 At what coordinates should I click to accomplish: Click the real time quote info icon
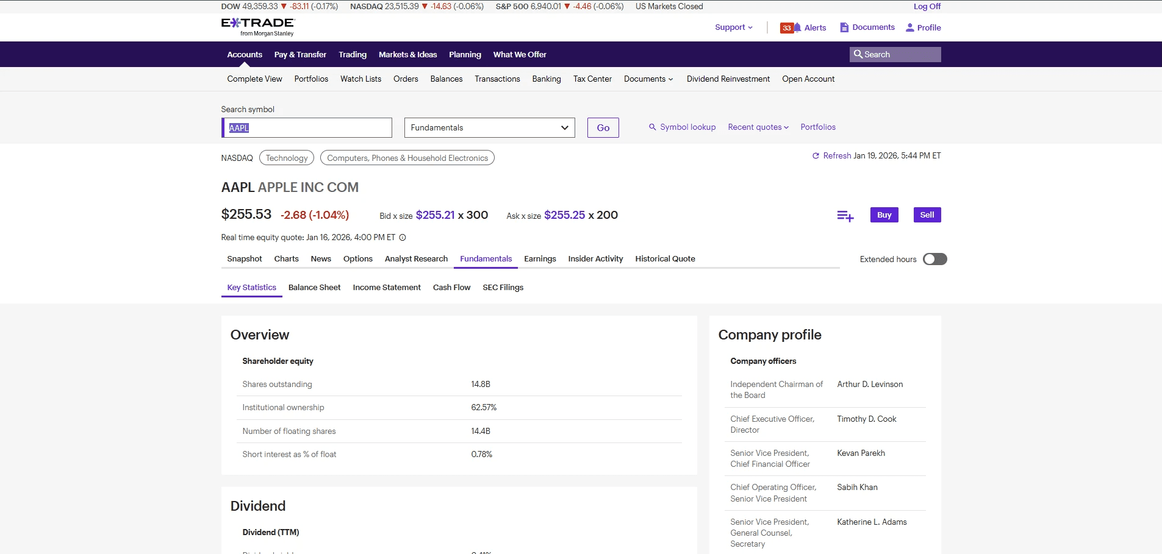click(403, 238)
